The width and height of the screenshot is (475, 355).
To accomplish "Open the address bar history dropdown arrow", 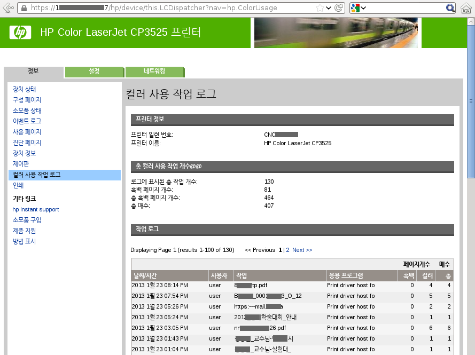I will click(x=329, y=8).
